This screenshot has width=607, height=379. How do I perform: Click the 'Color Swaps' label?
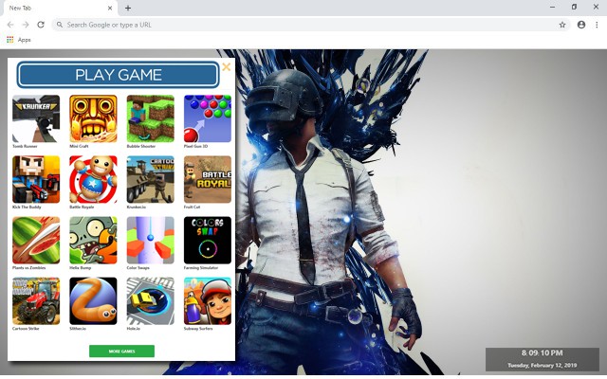138,267
